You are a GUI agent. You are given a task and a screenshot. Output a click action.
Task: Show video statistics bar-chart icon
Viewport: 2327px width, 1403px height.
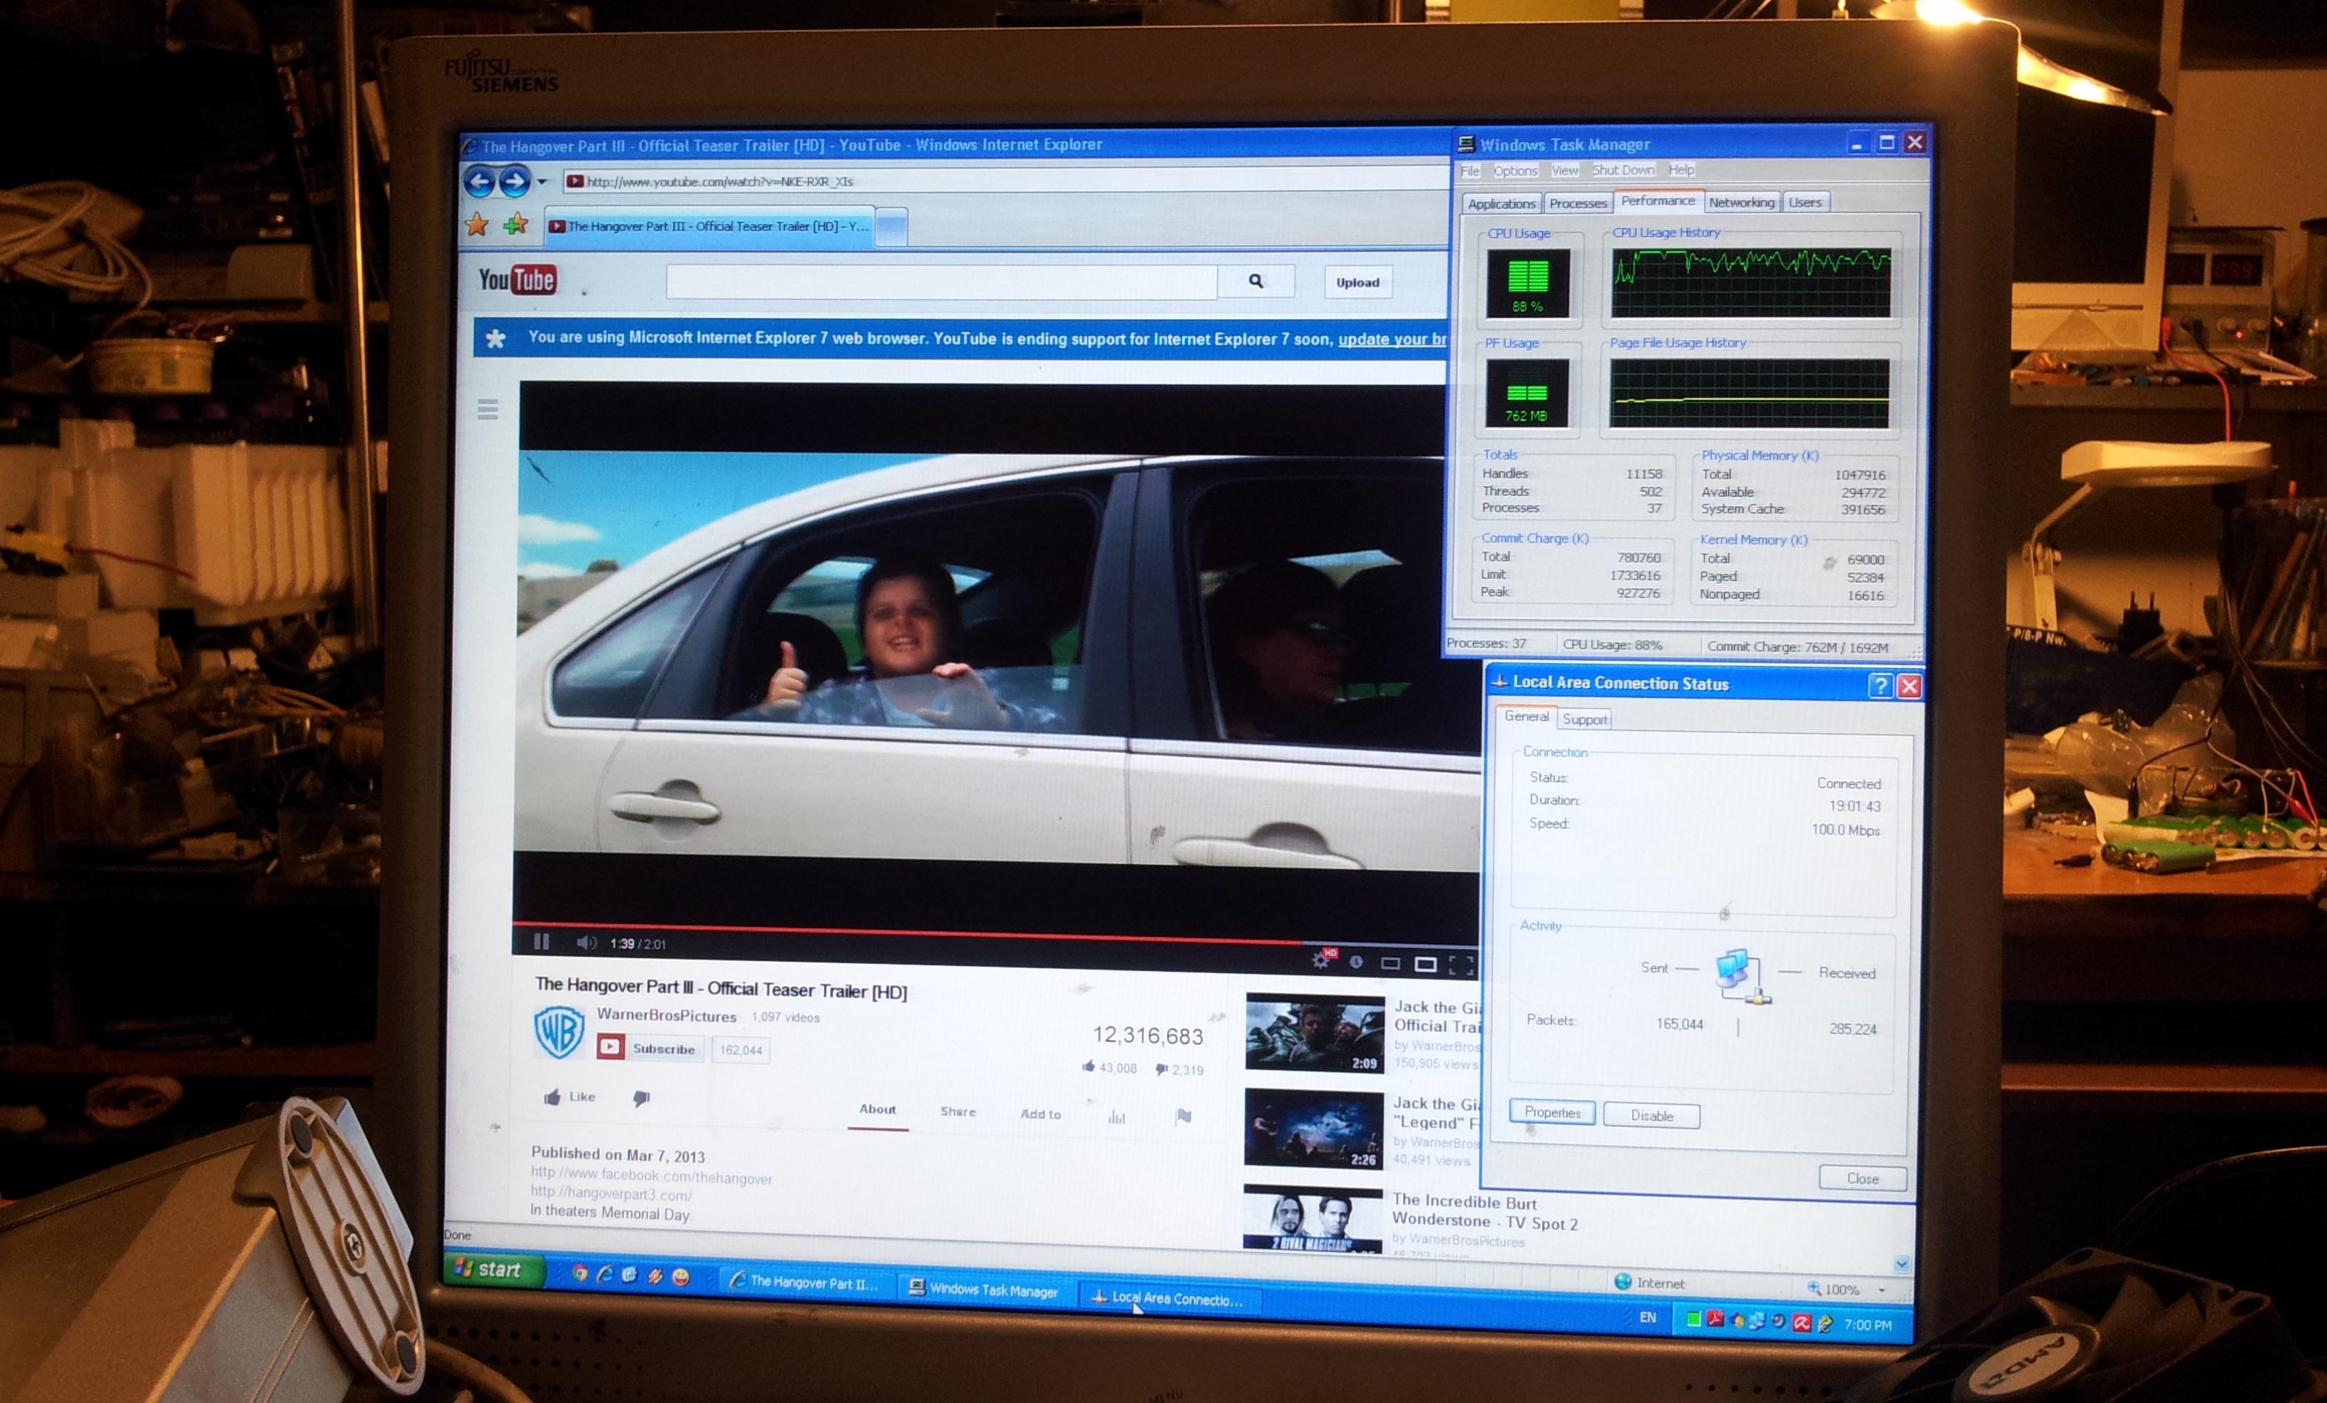tap(1116, 1117)
